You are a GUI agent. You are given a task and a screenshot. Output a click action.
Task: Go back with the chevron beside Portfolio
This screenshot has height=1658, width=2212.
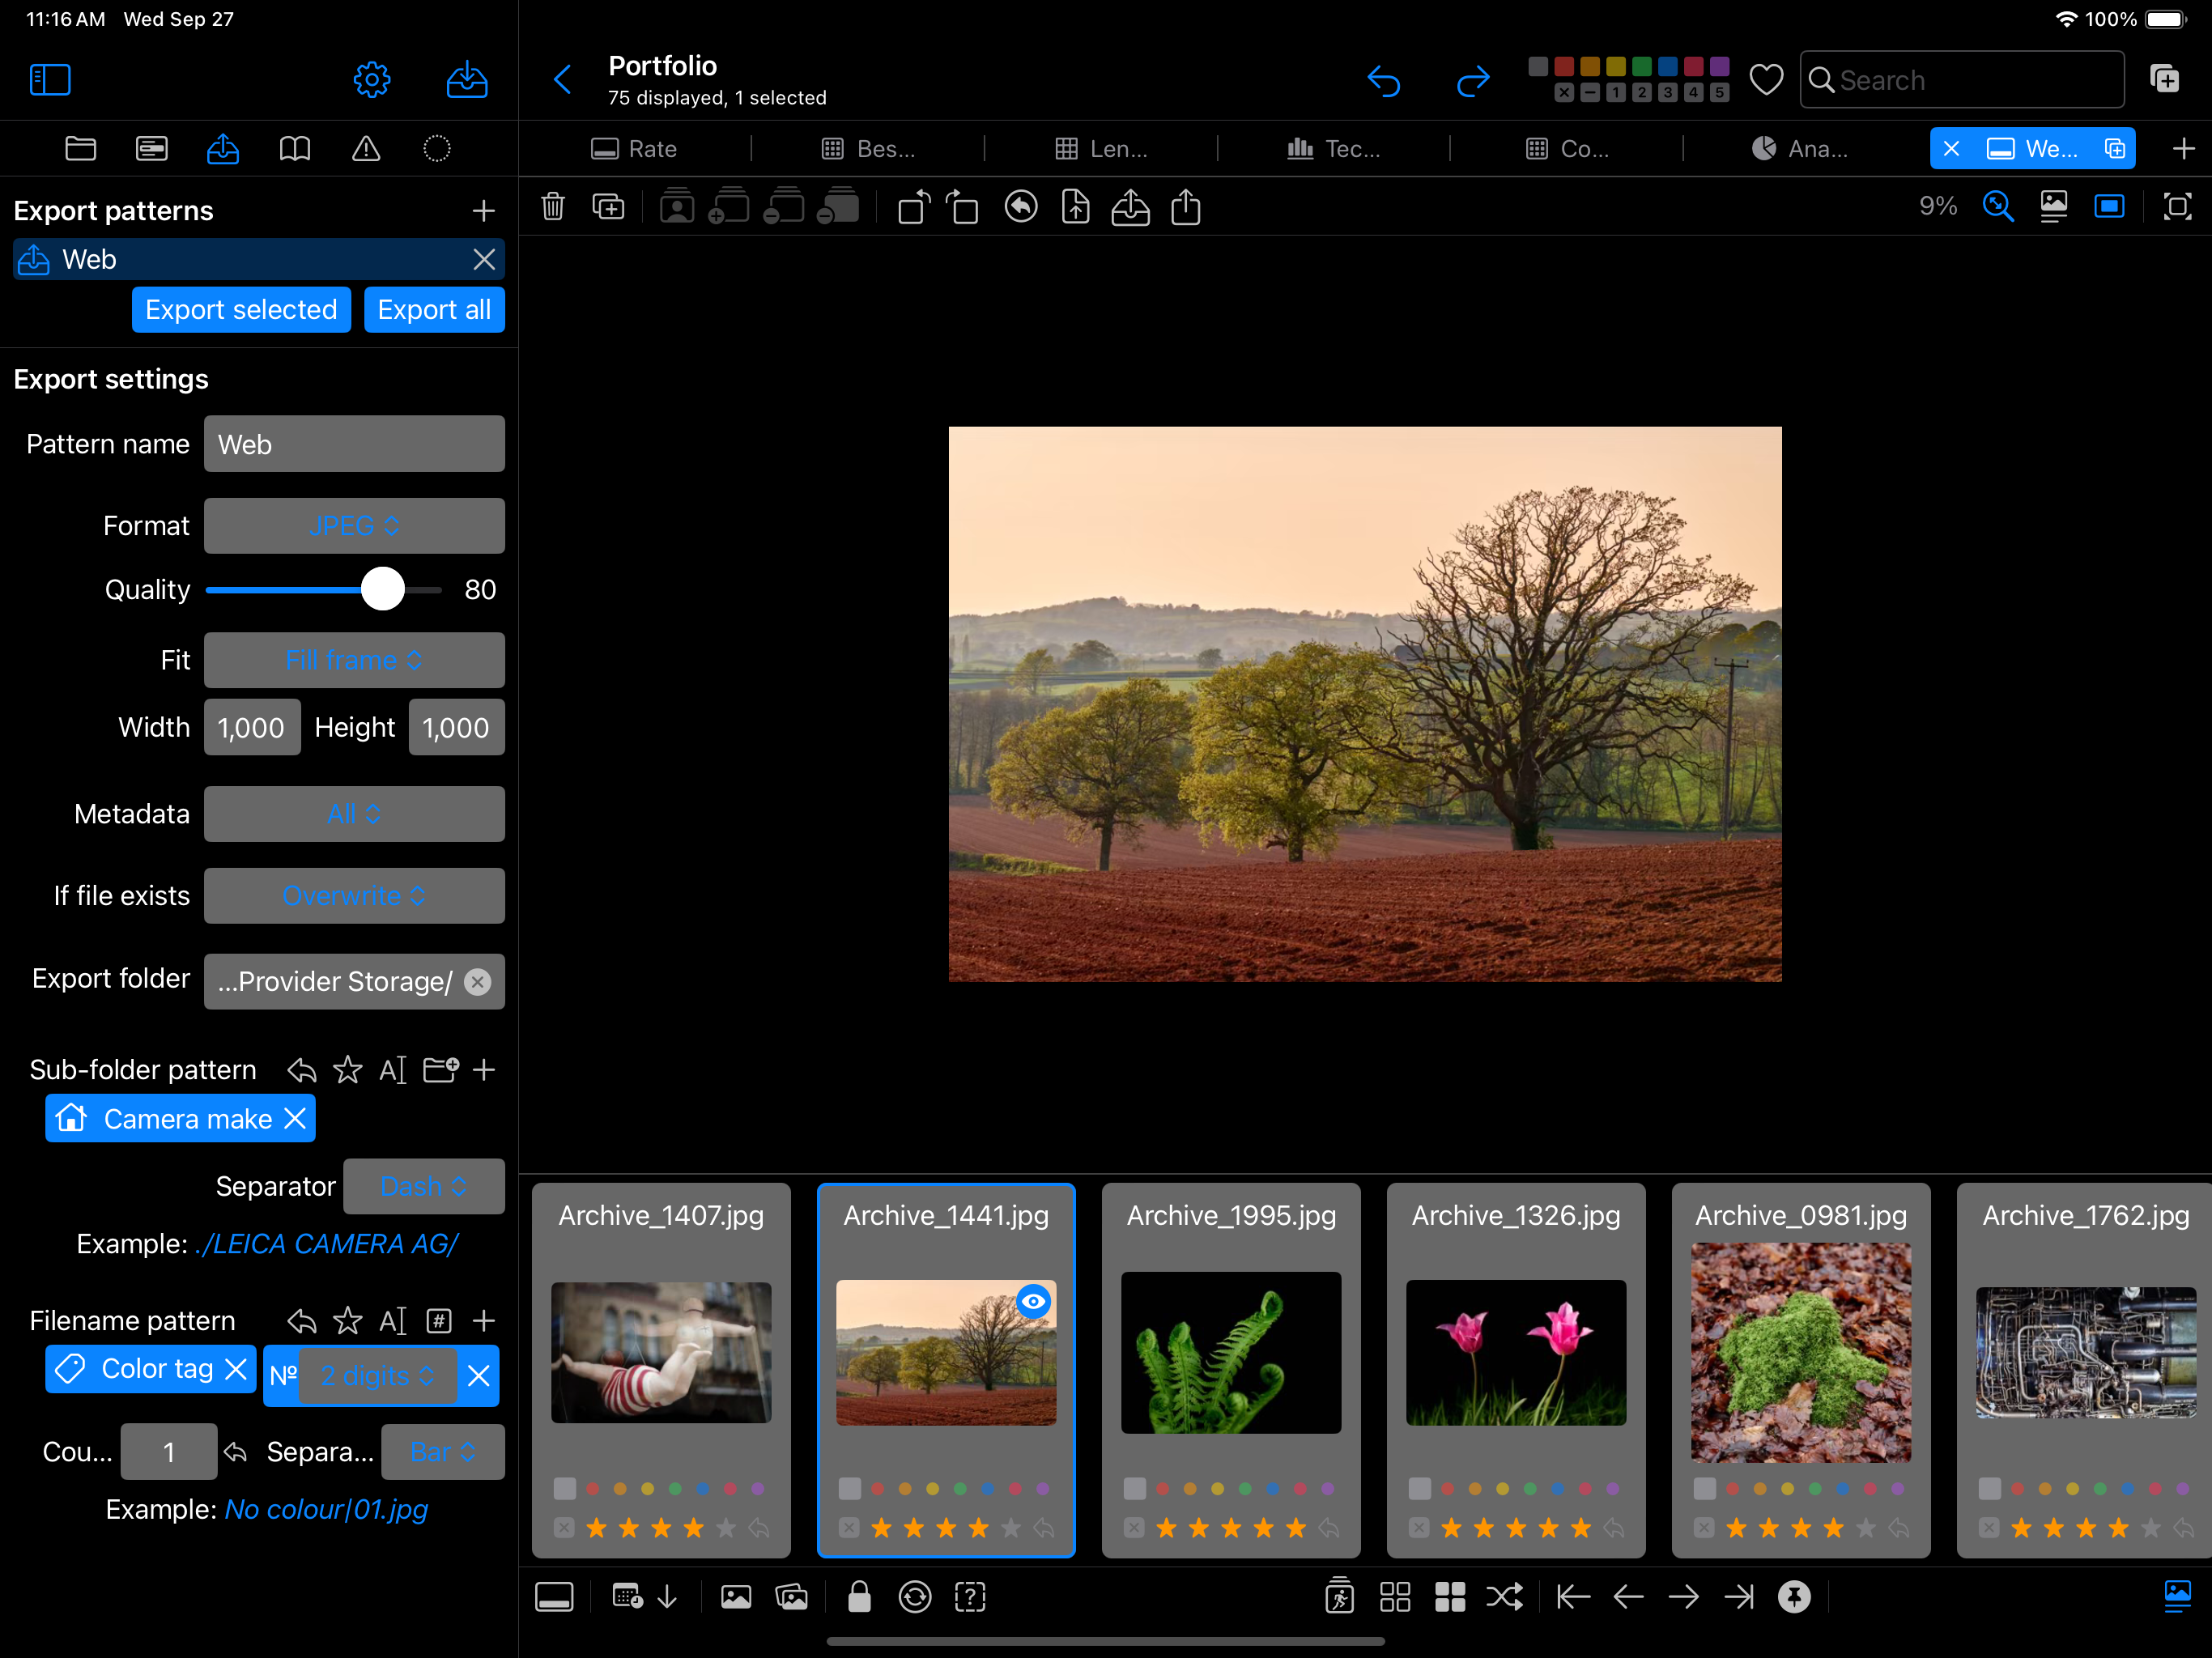tap(563, 80)
